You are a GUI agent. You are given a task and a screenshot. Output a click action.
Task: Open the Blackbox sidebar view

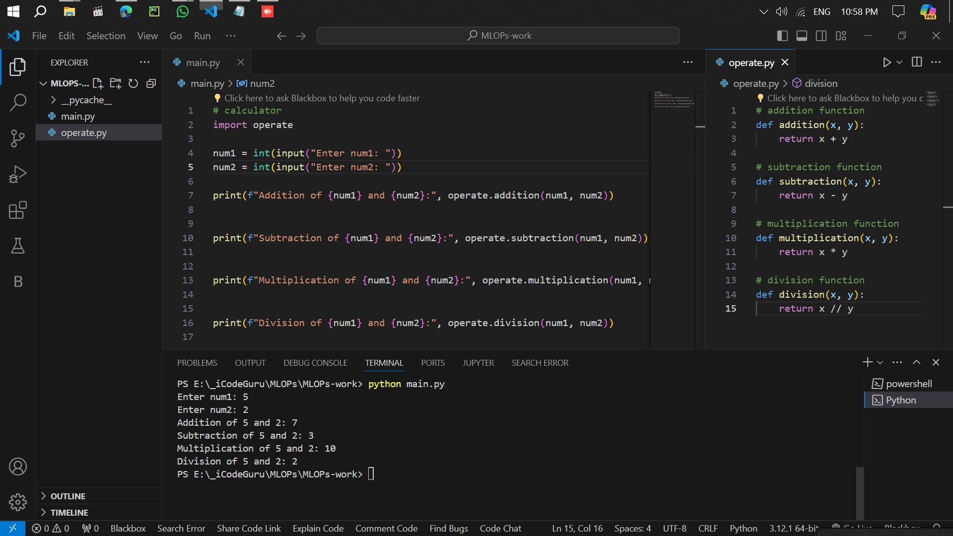pos(18,281)
